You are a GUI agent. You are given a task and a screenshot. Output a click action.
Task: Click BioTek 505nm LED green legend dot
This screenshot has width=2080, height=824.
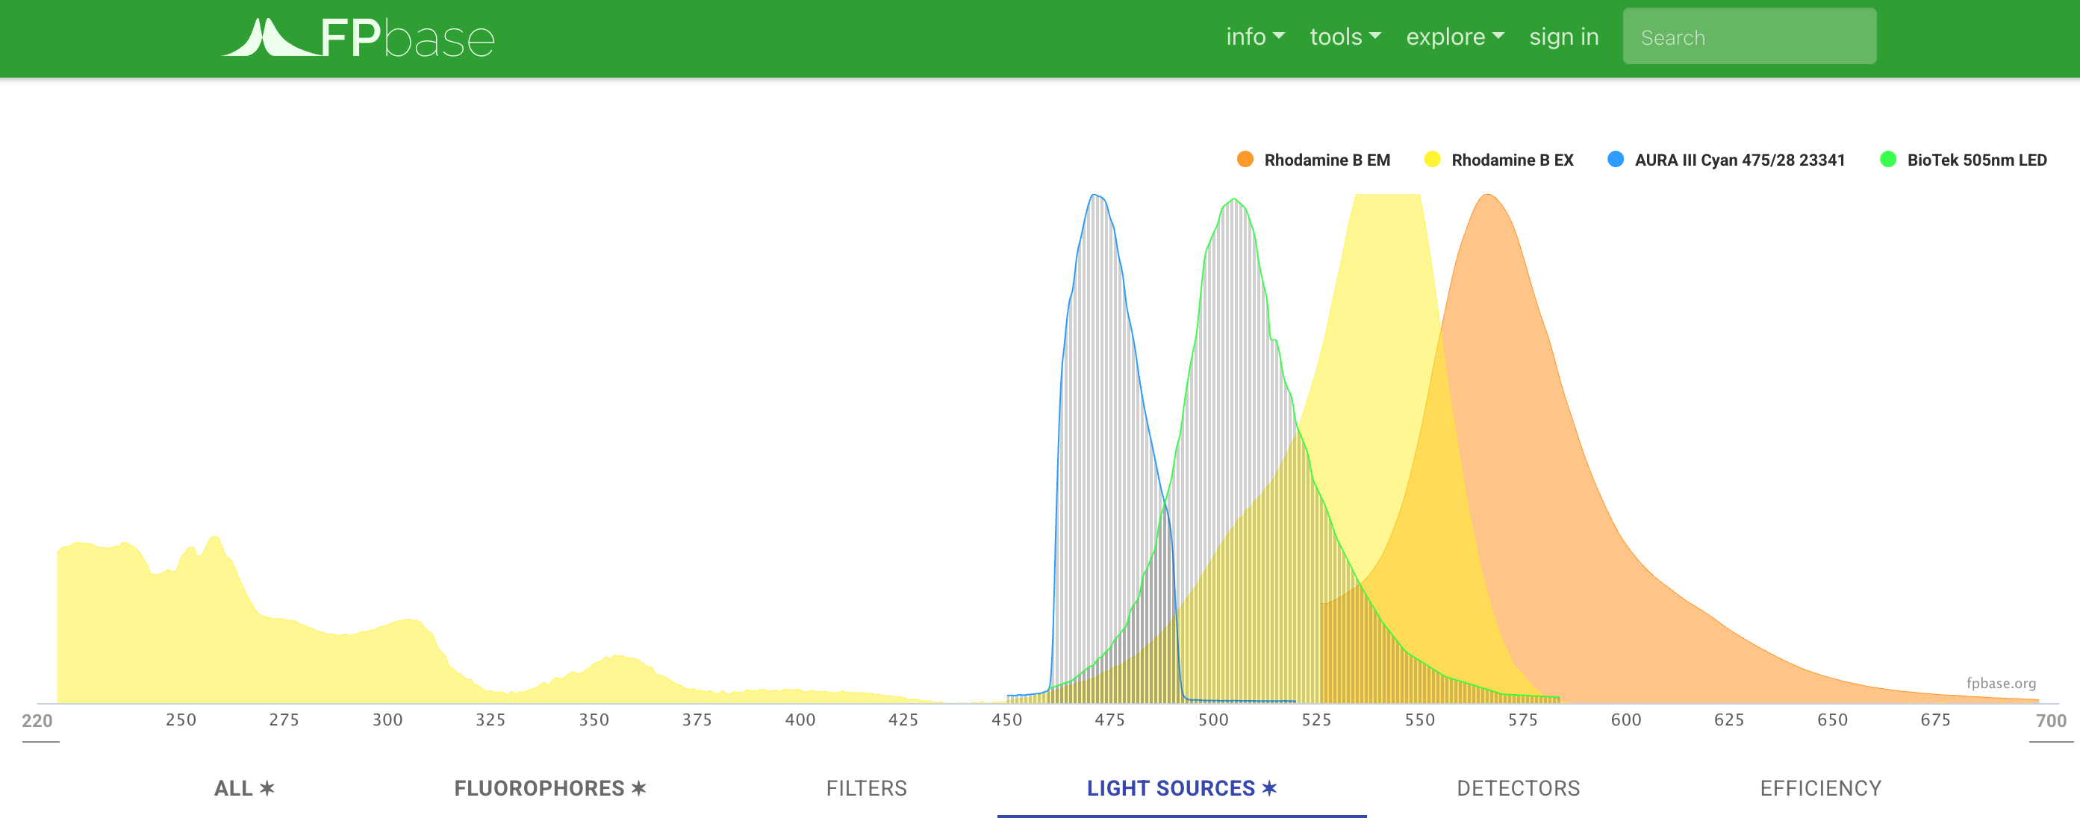click(x=1887, y=160)
